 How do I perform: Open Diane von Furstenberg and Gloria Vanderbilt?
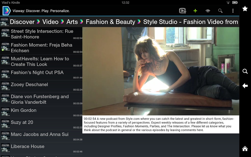click(x=41, y=99)
